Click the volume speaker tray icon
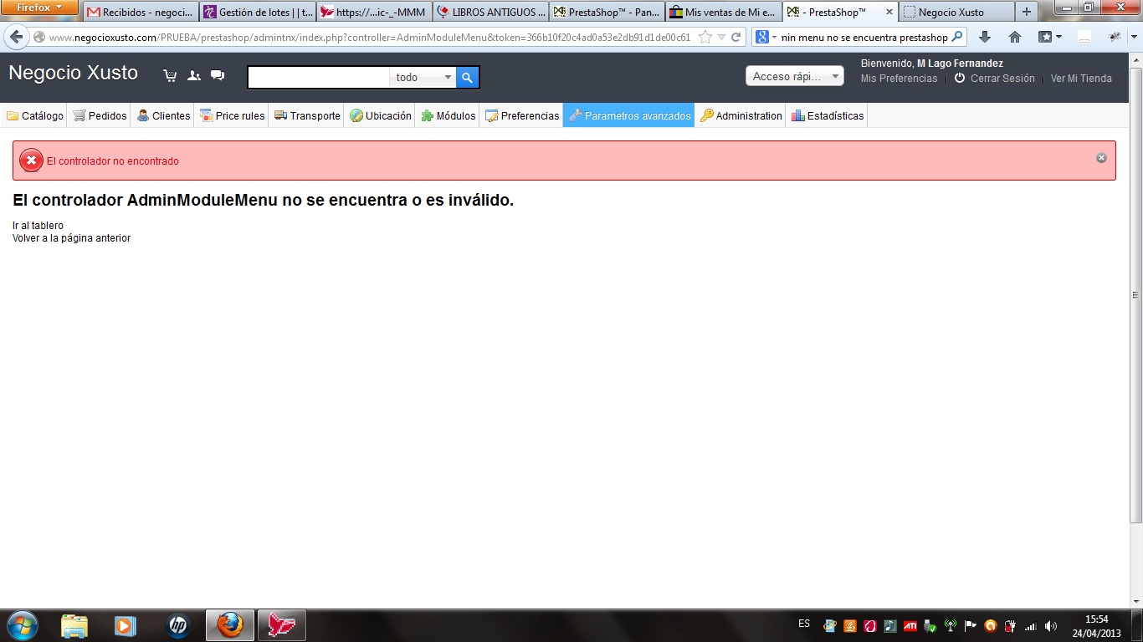The height and width of the screenshot is (642, 1143). (x=1050, y=626)
